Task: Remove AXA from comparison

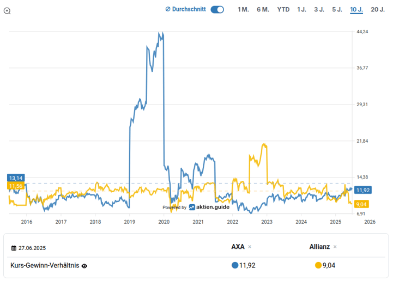Action: [x=250, y=247]
